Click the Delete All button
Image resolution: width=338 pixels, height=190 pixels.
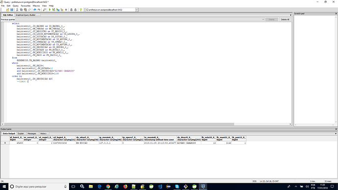click(x=285, y=20)
